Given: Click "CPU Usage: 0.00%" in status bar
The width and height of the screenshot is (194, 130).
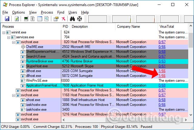Looking at the screenshot, I should point(15,127).
